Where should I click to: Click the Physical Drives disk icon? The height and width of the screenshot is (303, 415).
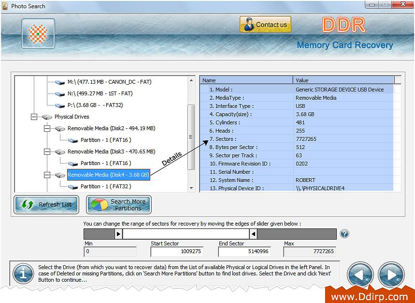[x=47, y=117]
